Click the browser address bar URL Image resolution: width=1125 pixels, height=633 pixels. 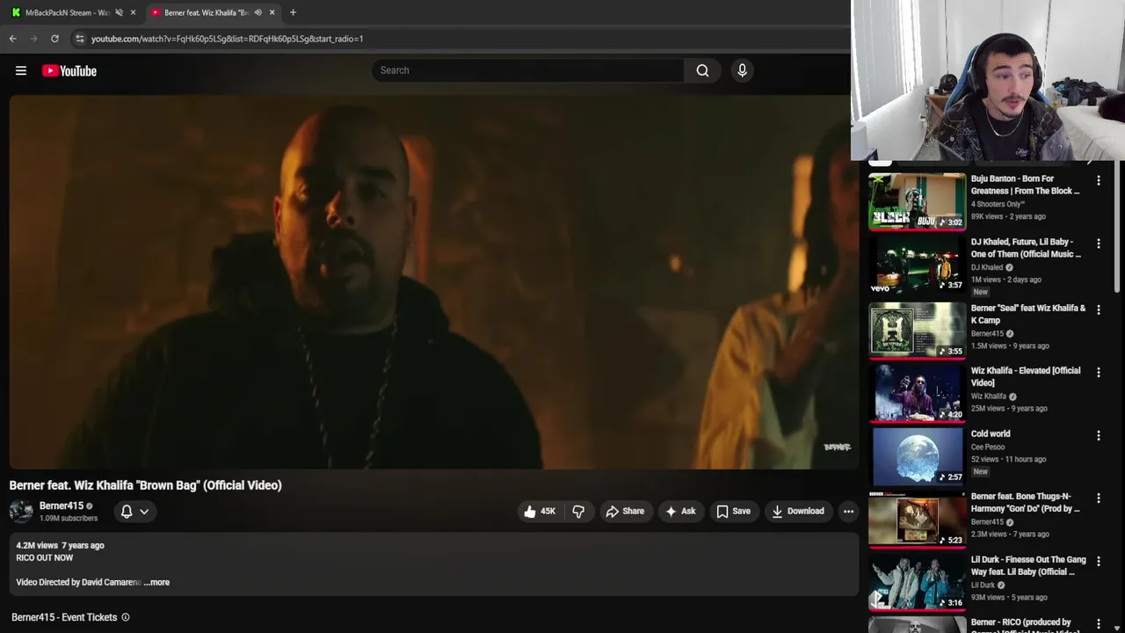tap(227, 39)
